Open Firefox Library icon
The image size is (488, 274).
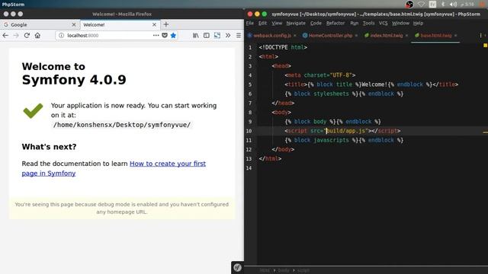[x=196, y=36]
